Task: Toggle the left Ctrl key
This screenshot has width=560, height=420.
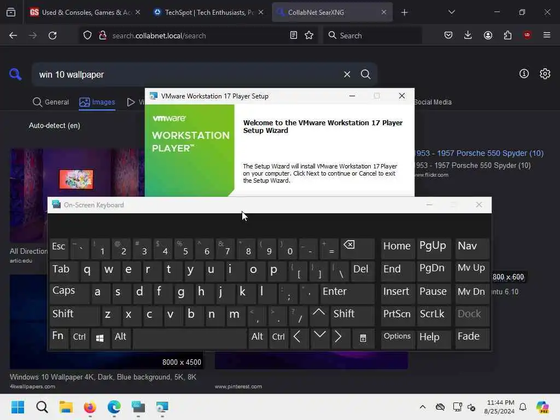Action: (79, 338)
